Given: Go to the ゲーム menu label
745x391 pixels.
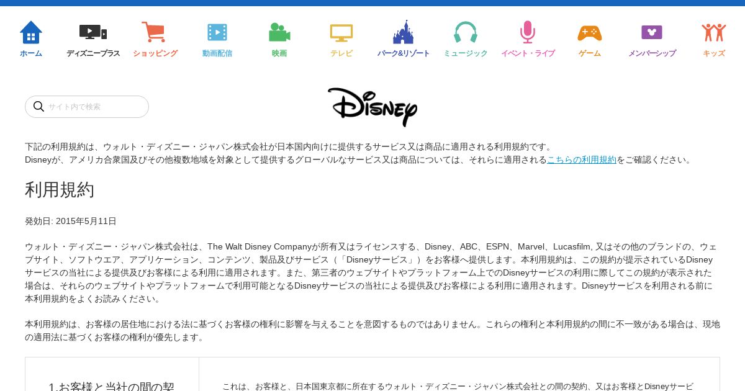Looking at the screenshot, I should pos(590,53).
